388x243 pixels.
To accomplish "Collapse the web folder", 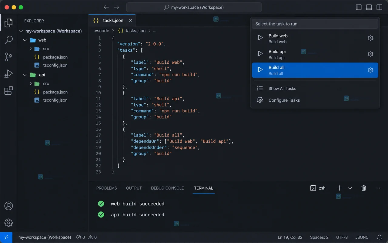I will coord(25,40).
